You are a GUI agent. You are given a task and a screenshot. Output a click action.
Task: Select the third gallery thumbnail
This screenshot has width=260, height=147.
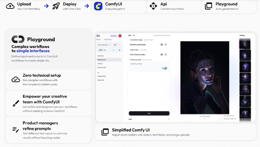coord(245,67)
